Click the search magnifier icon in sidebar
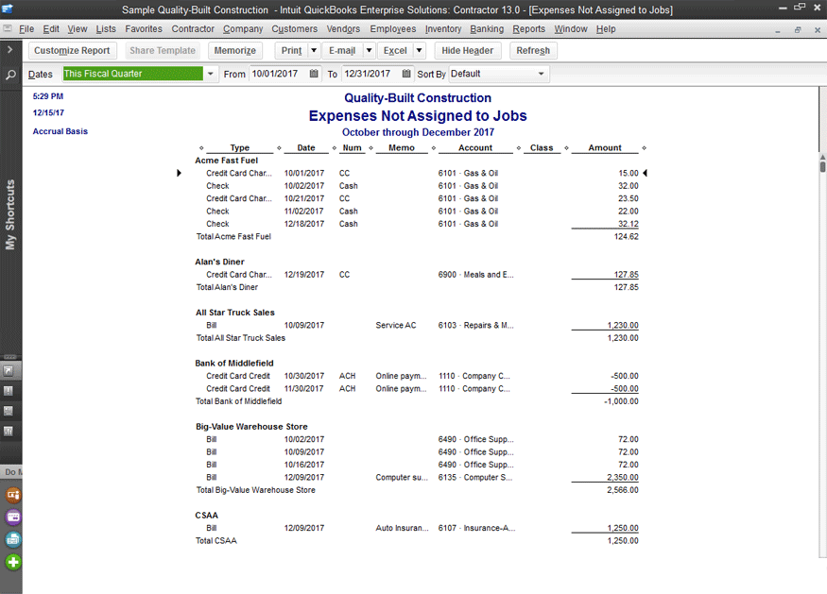The image size is (827, 594). click(x=10, y=74)
